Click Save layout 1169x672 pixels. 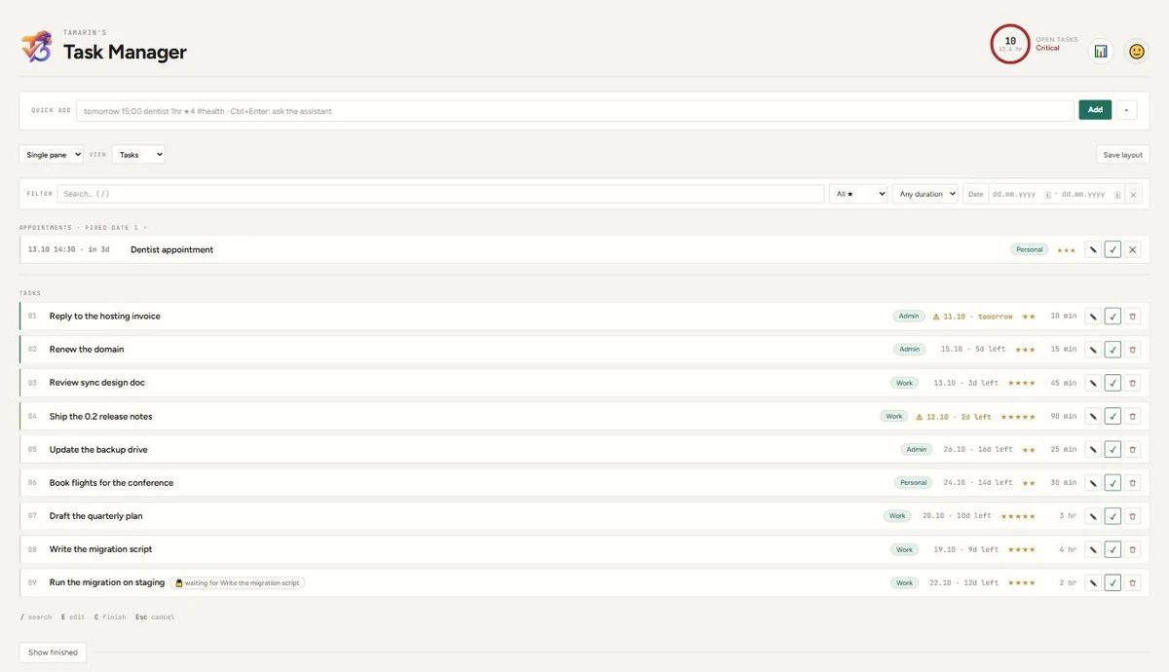(x=1123, y=155)
